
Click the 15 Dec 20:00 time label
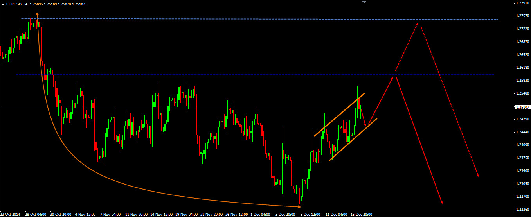pos(361,214)
